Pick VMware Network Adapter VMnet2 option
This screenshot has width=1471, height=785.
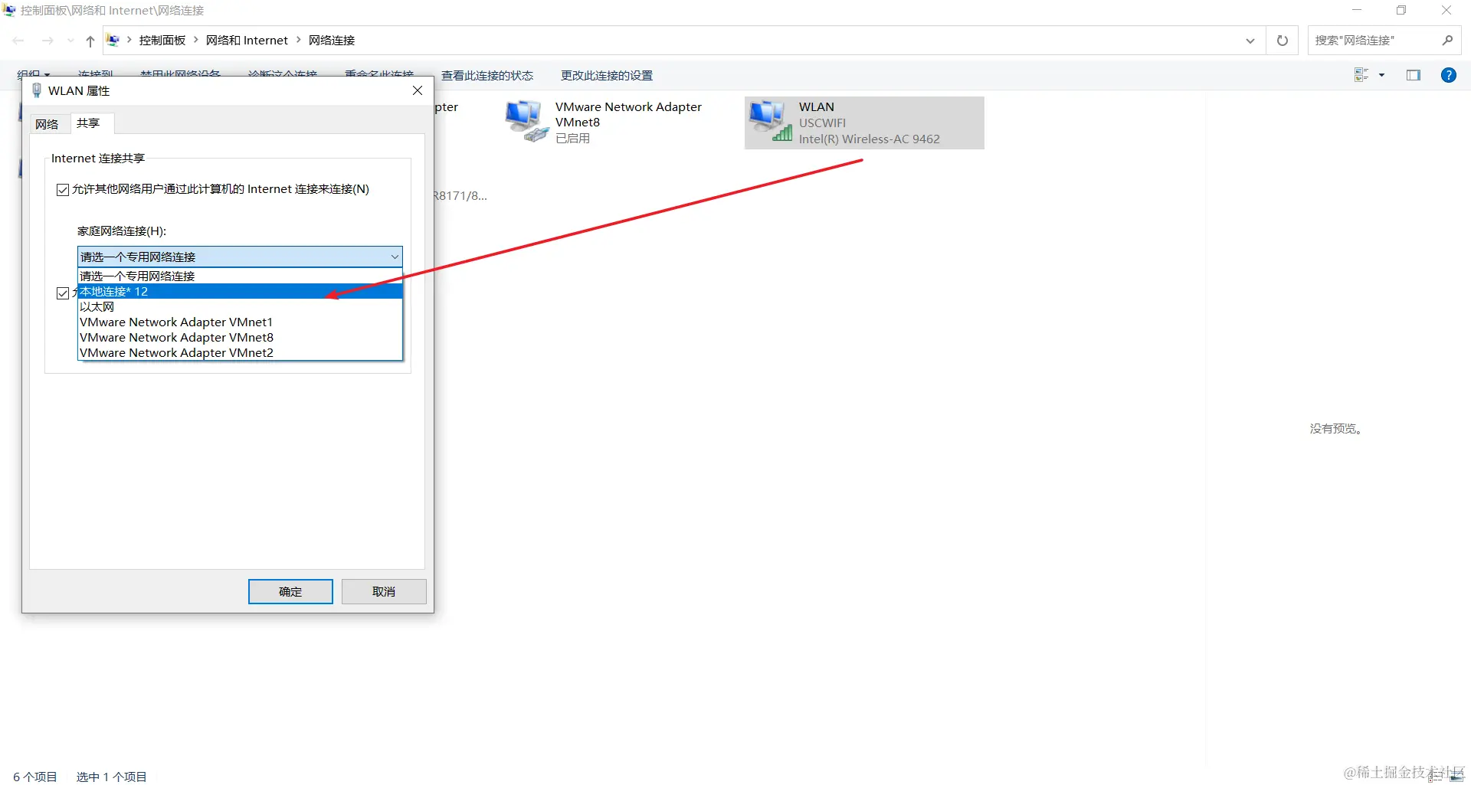click(x=240, y=352)
